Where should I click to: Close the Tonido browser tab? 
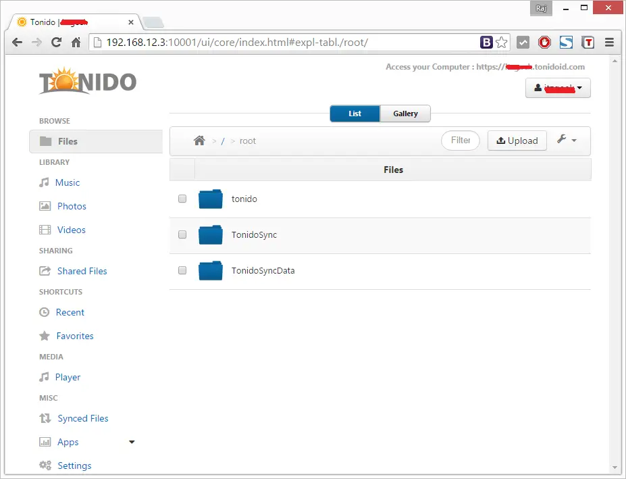coord(130,22)
